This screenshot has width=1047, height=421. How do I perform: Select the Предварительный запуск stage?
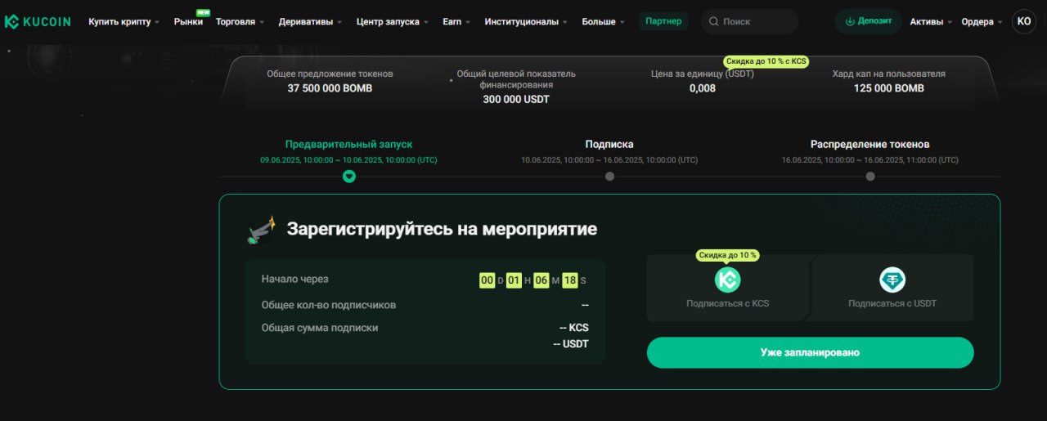coord(348,144)
